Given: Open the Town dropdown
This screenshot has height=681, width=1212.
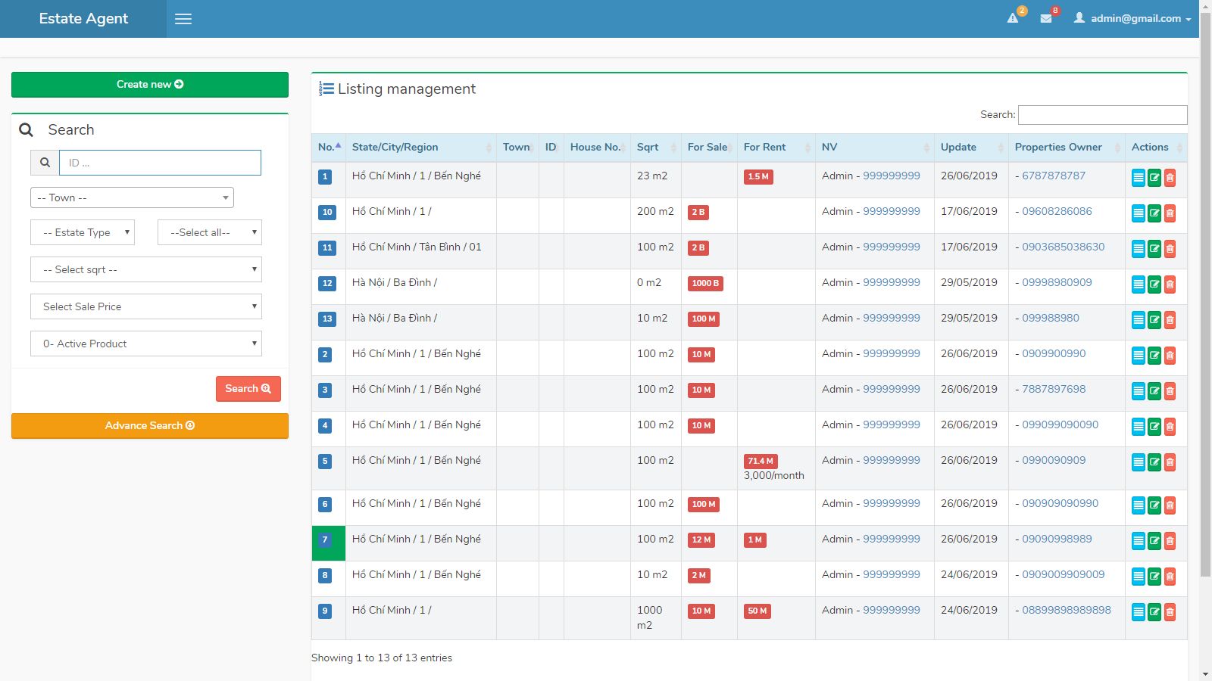Looking at the screenshot, I should (132, 197).
